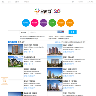This screenshot has width=96, height=96.
Task: Click phone number ending 11535
Action: click(72, 50)
